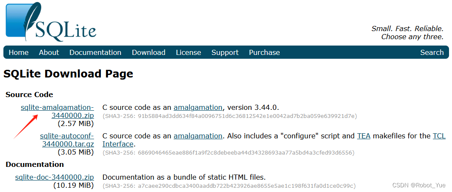Click the Source Code section heading
452x192 pixels.
pos(29,95)
